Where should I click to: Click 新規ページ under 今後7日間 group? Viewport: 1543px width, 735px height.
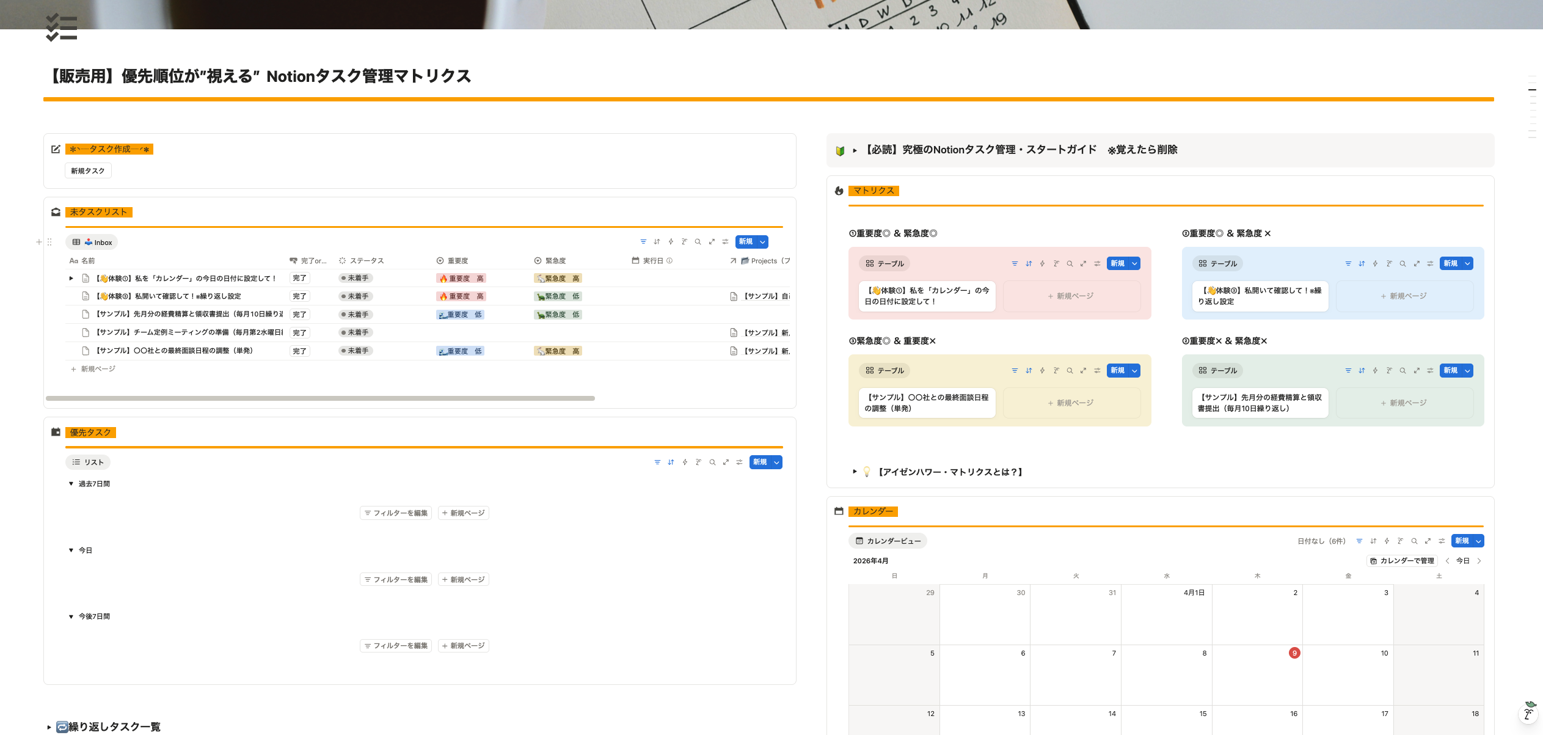(464, 646)
